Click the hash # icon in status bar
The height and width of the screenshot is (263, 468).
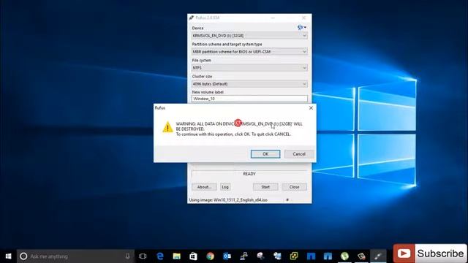click(x=287, y=199)
